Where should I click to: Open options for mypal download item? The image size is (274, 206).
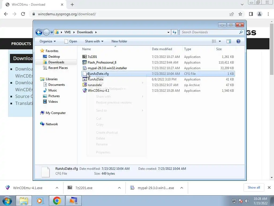pyautogui.click(x=182, y=188)
